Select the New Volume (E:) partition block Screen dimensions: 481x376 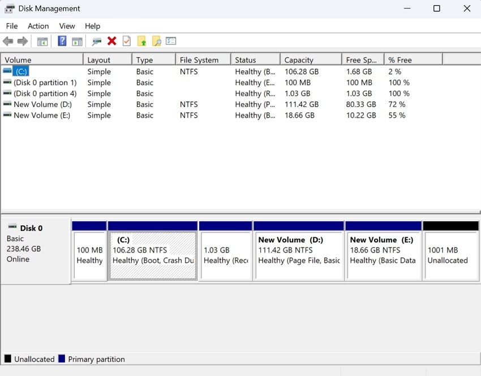pos(383,251)
